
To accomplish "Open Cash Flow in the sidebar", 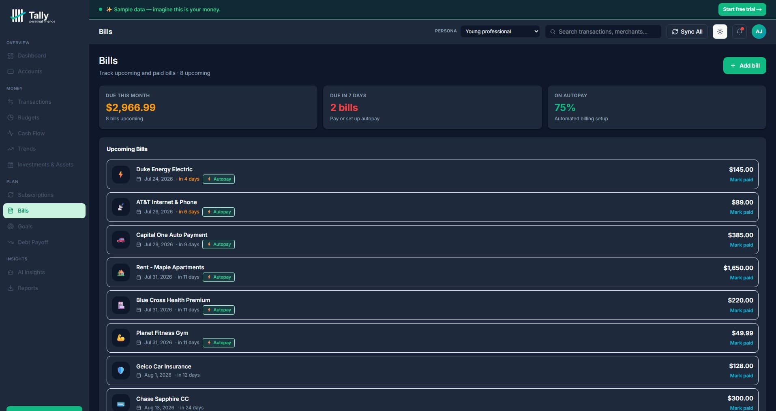I will pos(44,133).
